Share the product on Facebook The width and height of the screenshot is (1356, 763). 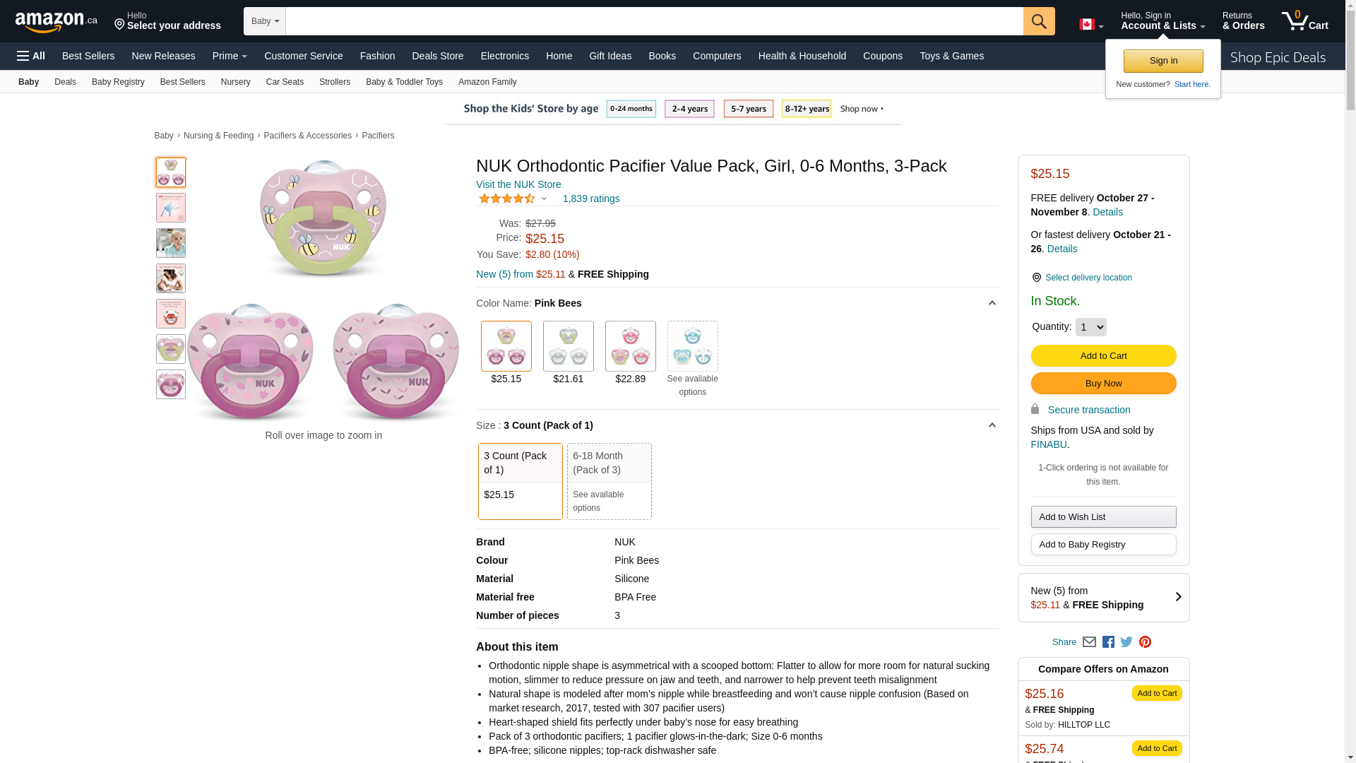point(1108,642)
